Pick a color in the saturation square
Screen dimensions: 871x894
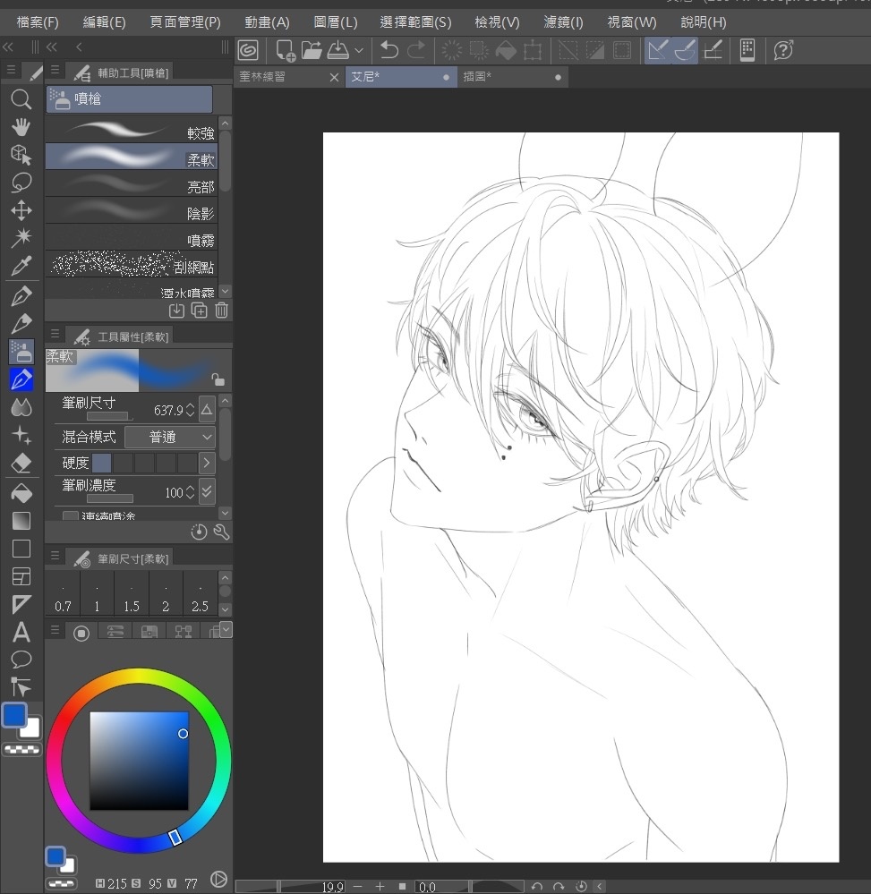139,761
